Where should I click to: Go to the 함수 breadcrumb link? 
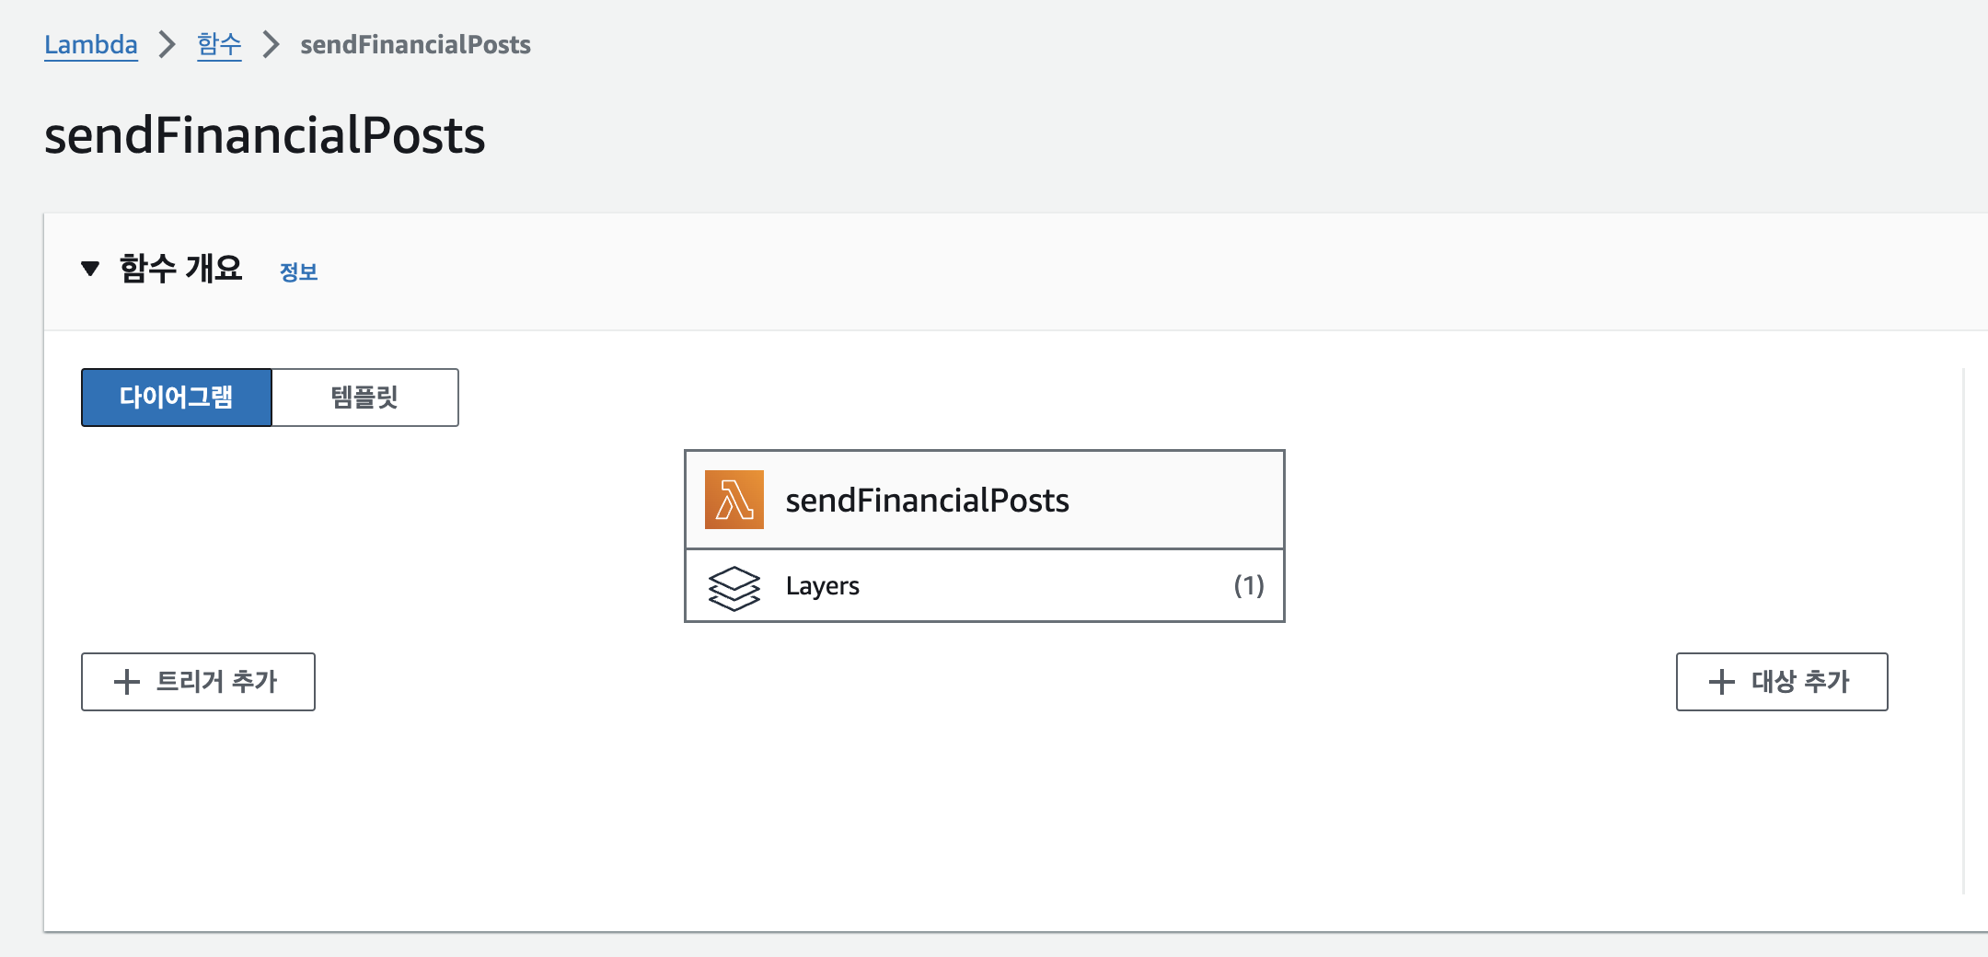pos(219,44)
